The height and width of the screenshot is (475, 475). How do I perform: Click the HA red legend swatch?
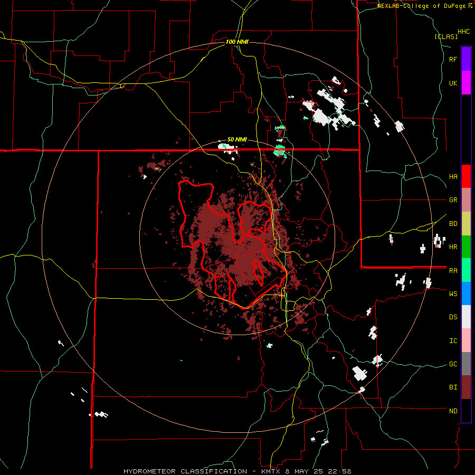(x=466, y=176)
